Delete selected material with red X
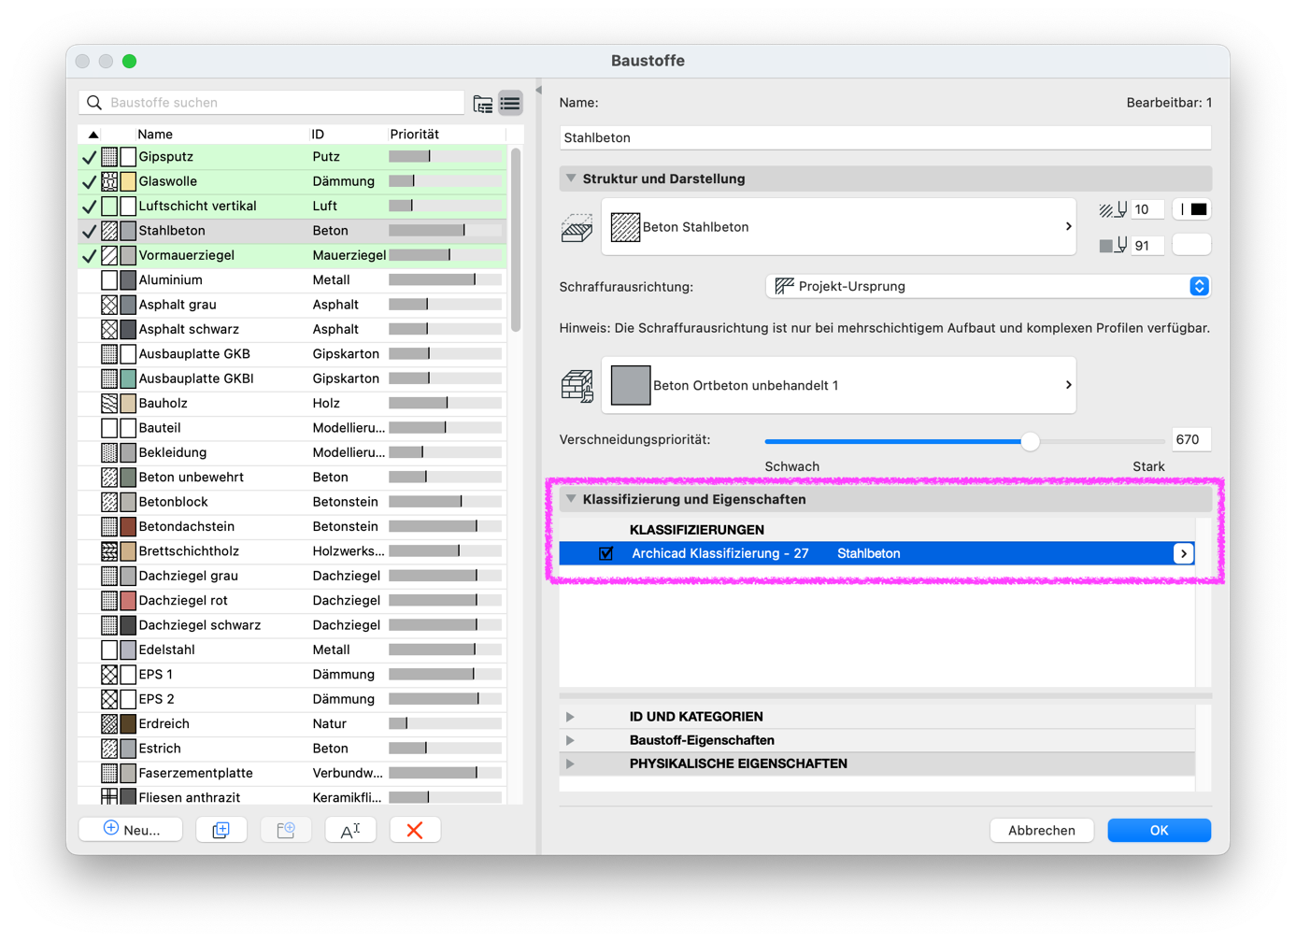This screenshot has width=1296, height=942. pos(415,830)
